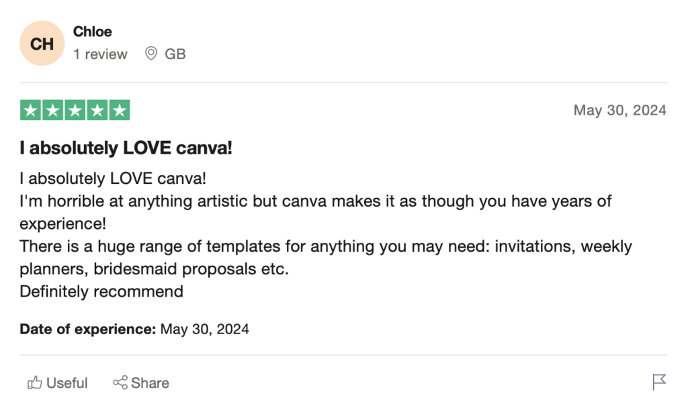Image resolution: width=688 pixels, height=408 pixels.
Task: Click the date beside "Date of experience:"
Action: point(204,329)
